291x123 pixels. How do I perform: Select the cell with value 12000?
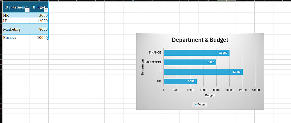[39, 21]
